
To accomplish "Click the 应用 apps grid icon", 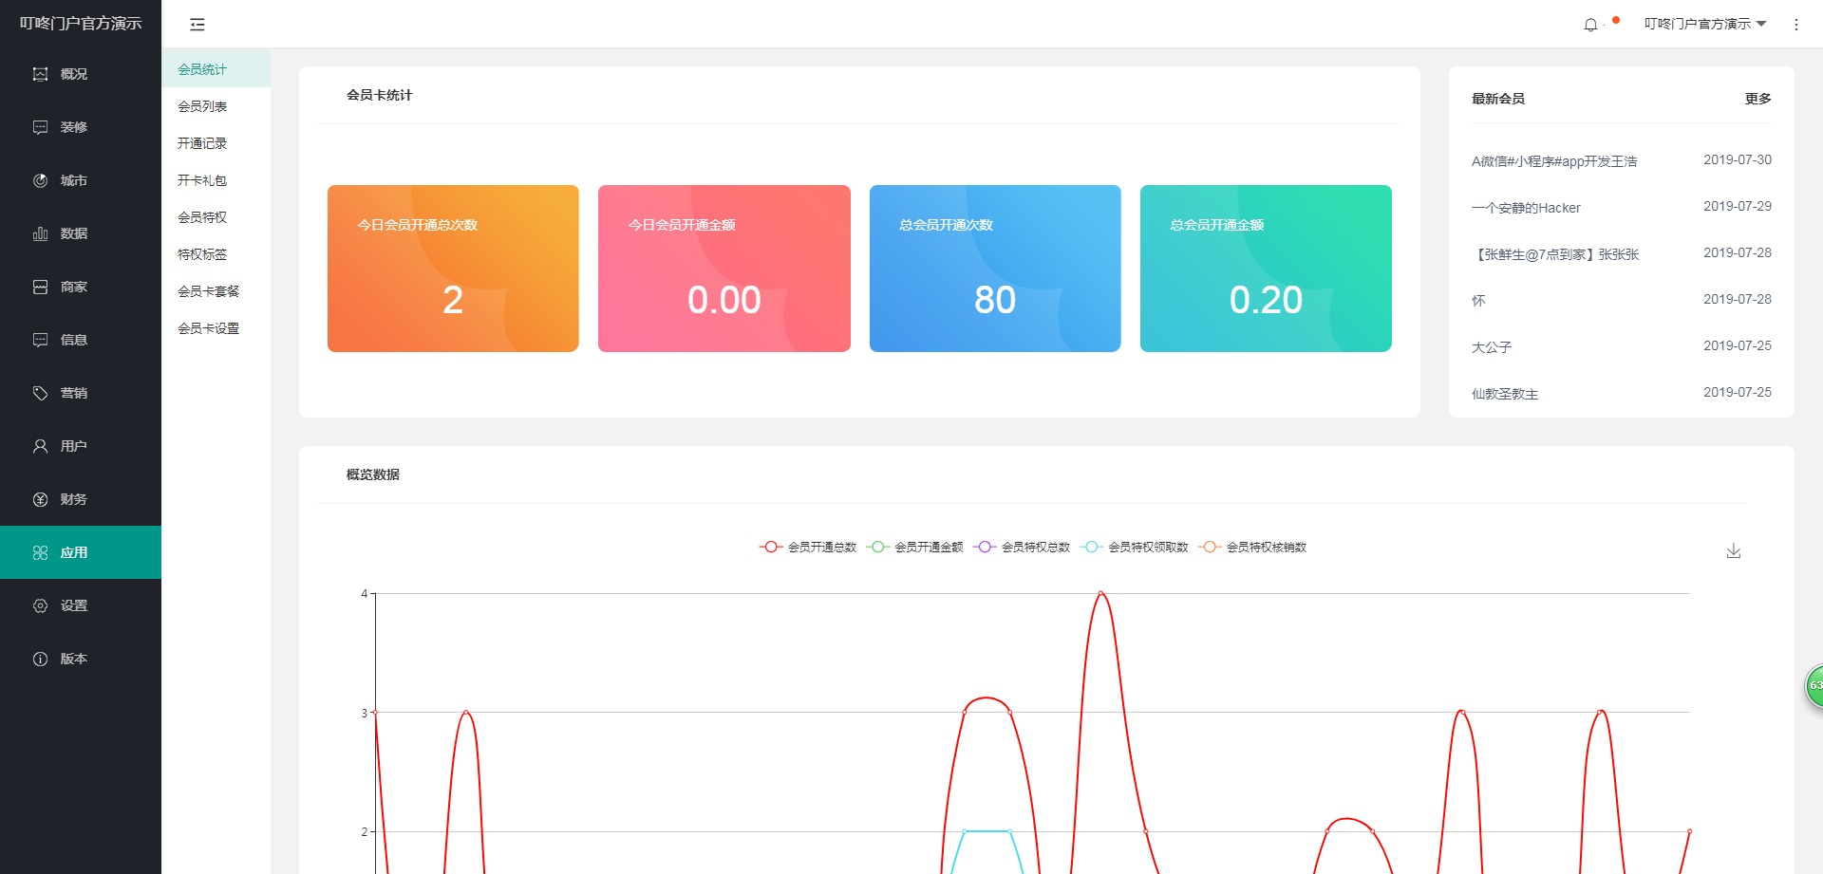I will coord(40,552).
